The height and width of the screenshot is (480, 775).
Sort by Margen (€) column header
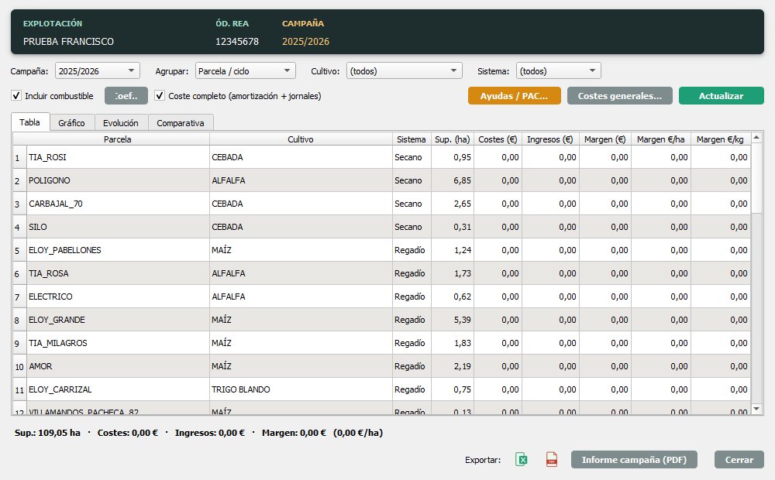pos(605,139)
